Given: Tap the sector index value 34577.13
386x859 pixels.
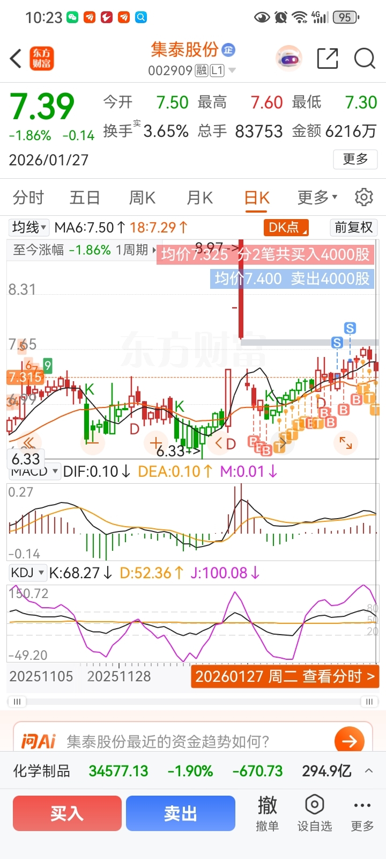Looking at the screenshot, I should 118,771.
